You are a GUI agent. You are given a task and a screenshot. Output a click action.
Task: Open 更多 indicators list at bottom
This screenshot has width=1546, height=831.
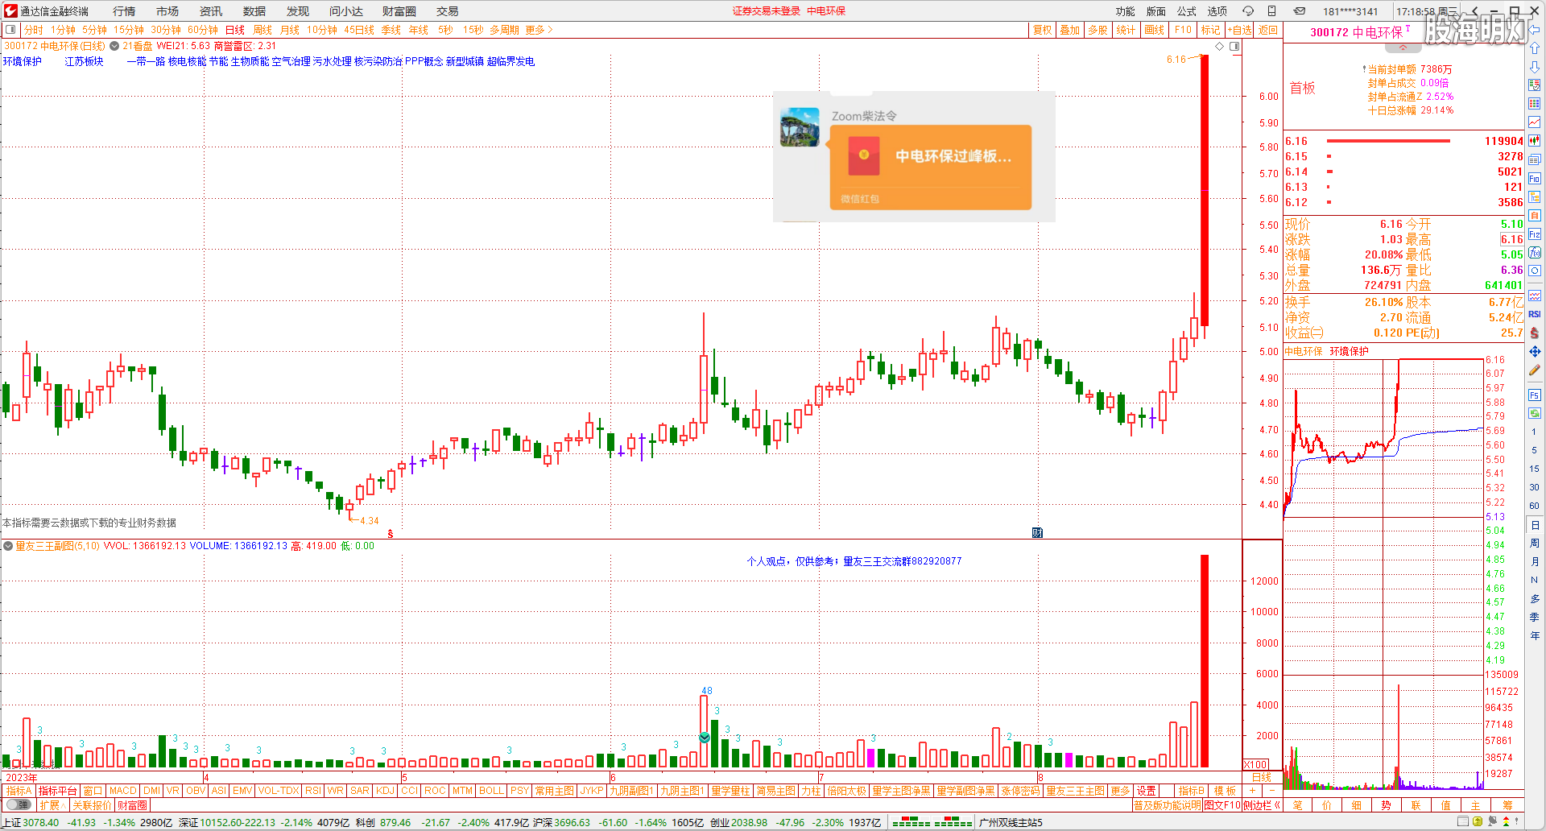tap(1120, 791)
